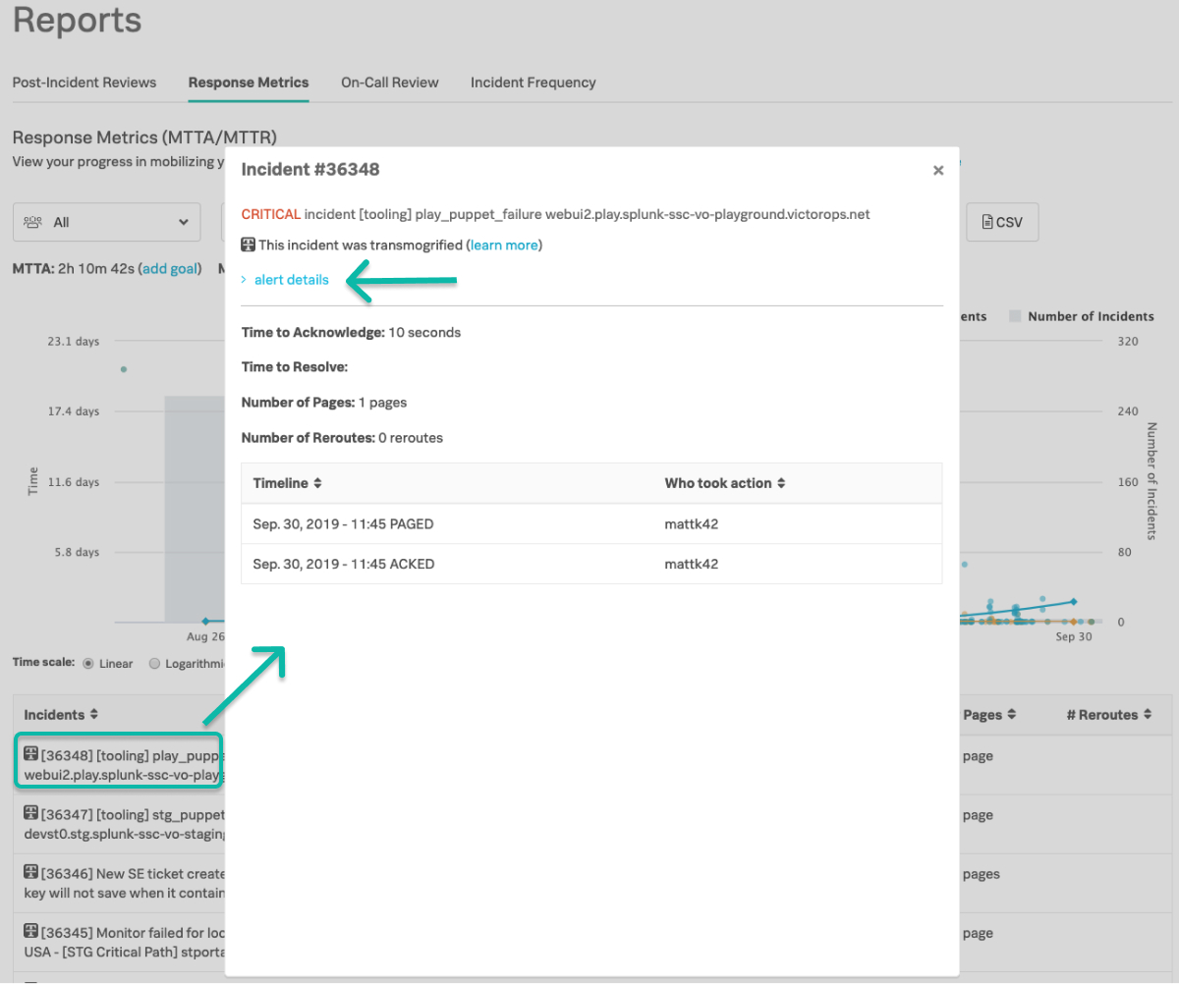Sort the list using the Incidents column arrows
The width and height of the screenshot is (1179, 984).
point(93,714)
